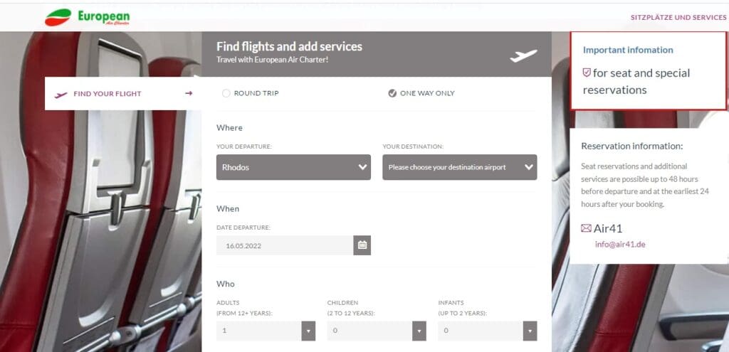Viewport: 729px width, 352px height.
Task: Open the Rhodos departure airport dropdown
Action: pos(293,167)
